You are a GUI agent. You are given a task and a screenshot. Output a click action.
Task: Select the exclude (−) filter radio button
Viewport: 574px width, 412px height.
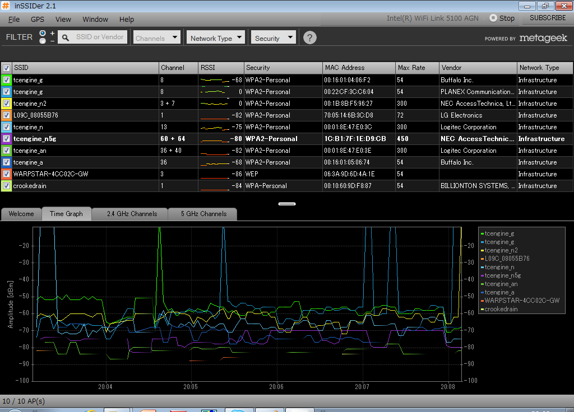[43, 41]
